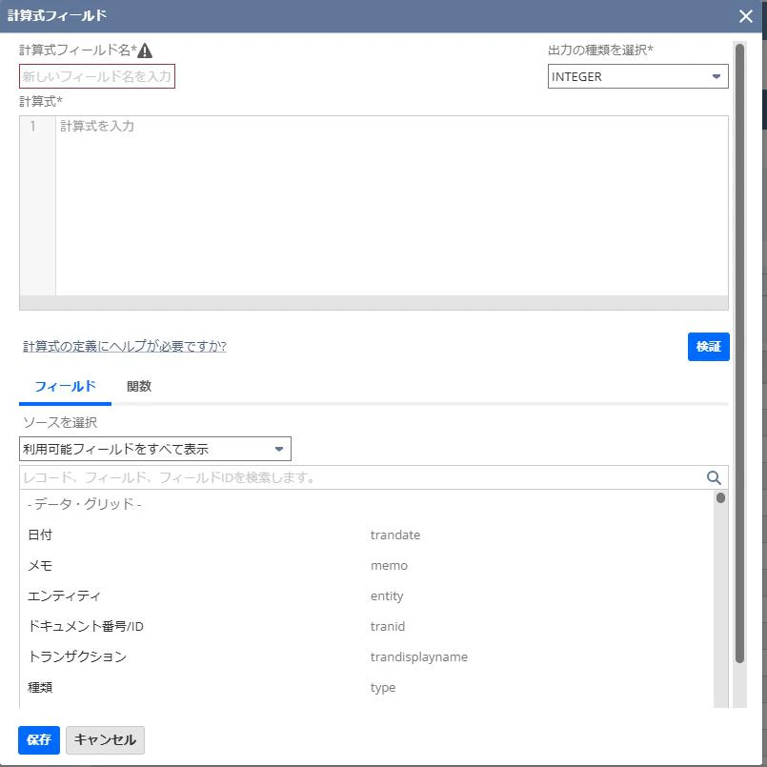Click the field list scrollbar thumb
Image resolution: width=767 pixels, height=767 pixels.
click(720, 498)
